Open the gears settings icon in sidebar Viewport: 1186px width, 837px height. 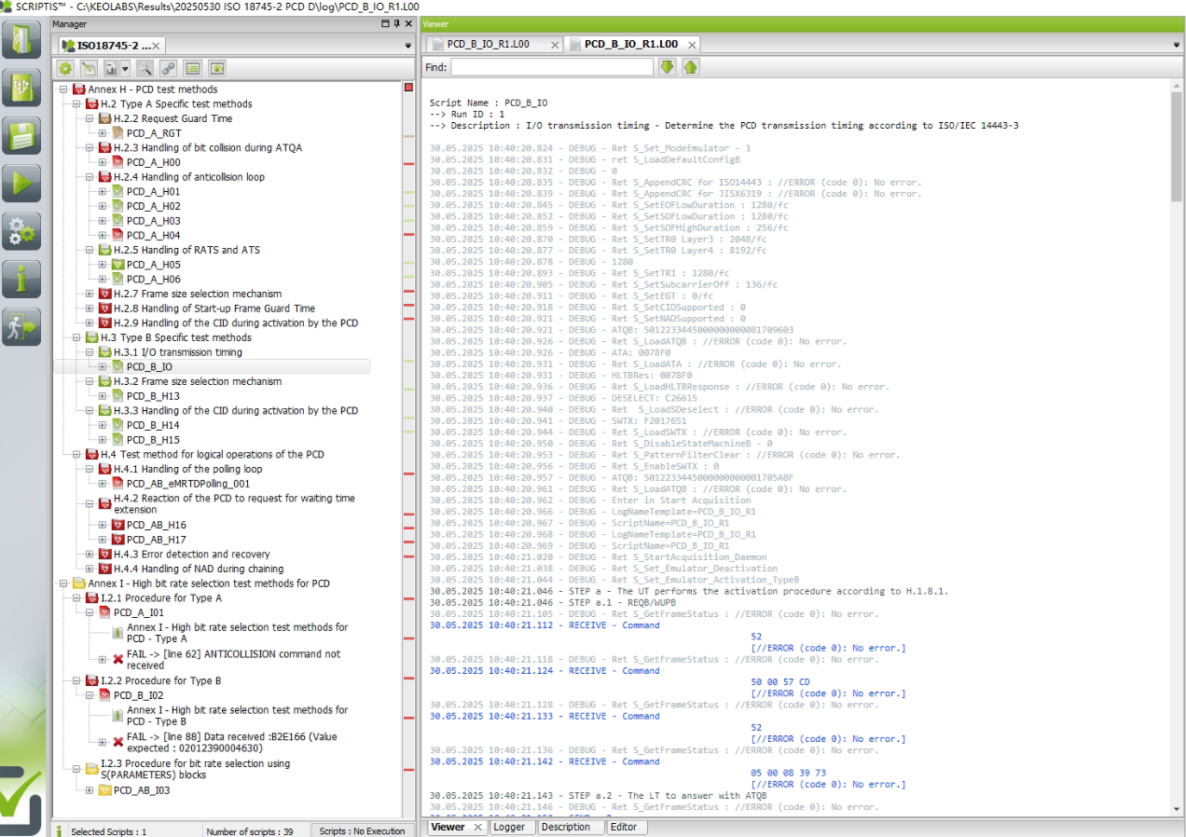pos(21,231)
